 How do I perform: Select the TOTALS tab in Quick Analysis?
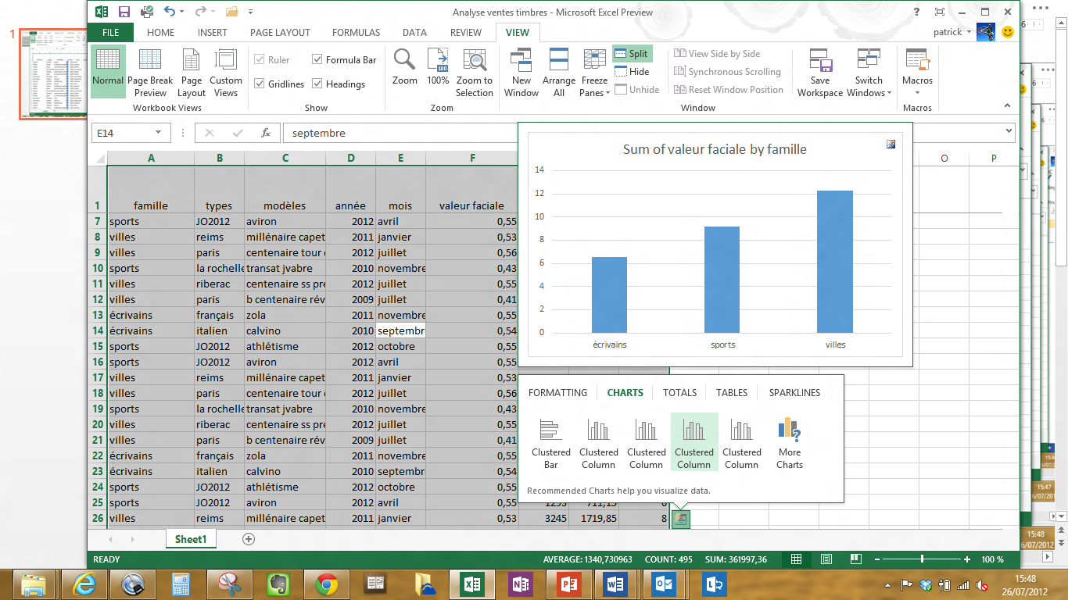pos(680,393)
